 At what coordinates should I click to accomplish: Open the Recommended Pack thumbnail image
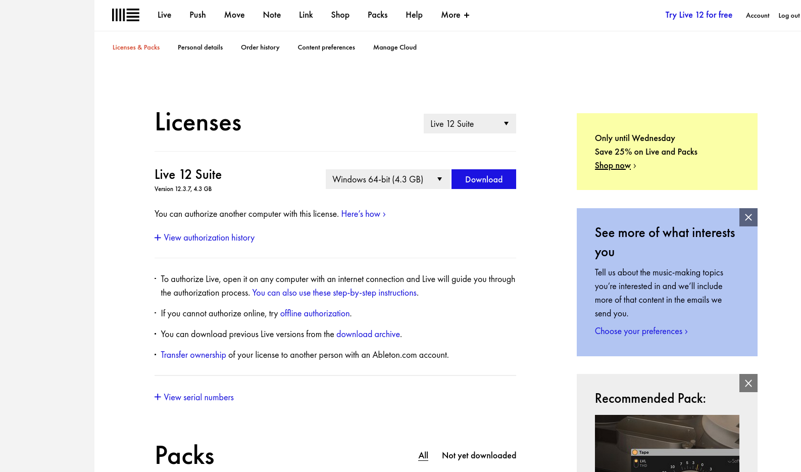(667, 443)
